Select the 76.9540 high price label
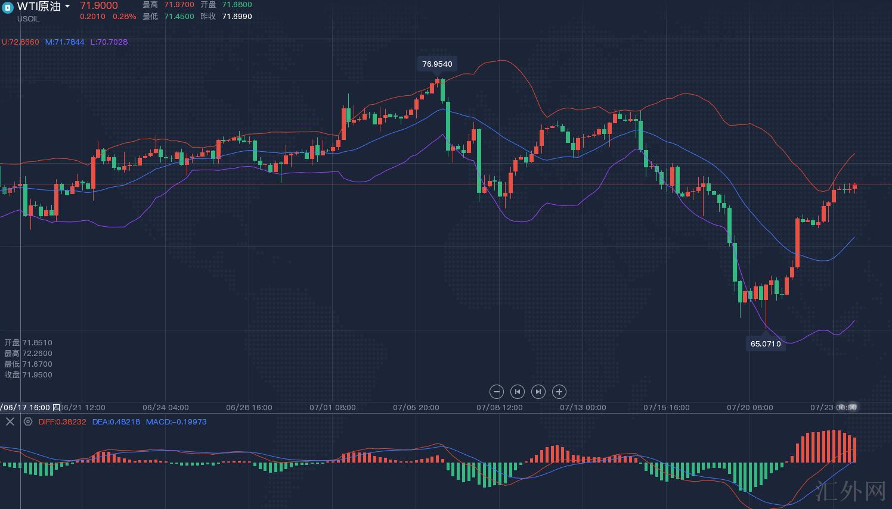 [437, 64]
